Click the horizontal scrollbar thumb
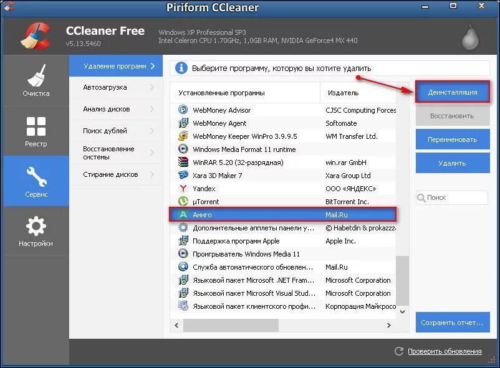This screenshot has width=500, height=368. pyautogui.click(x=231, y=325)
